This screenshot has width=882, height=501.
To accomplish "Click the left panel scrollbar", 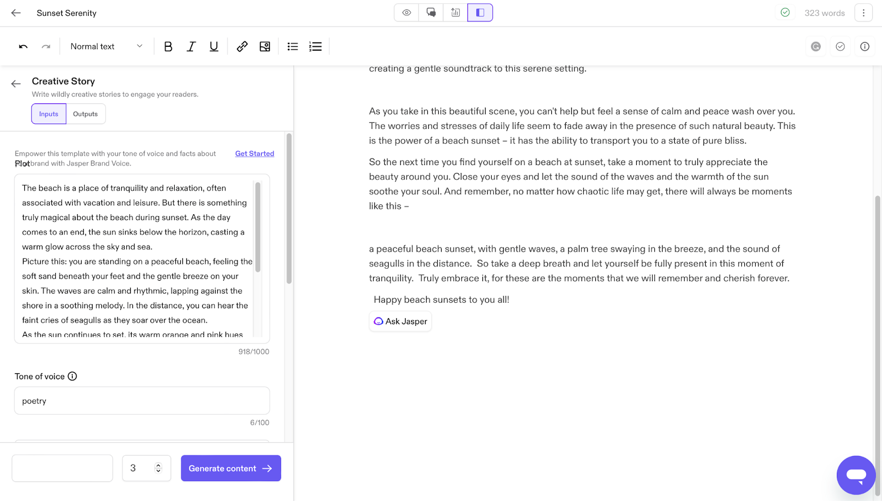I will [x=289, y=209].
